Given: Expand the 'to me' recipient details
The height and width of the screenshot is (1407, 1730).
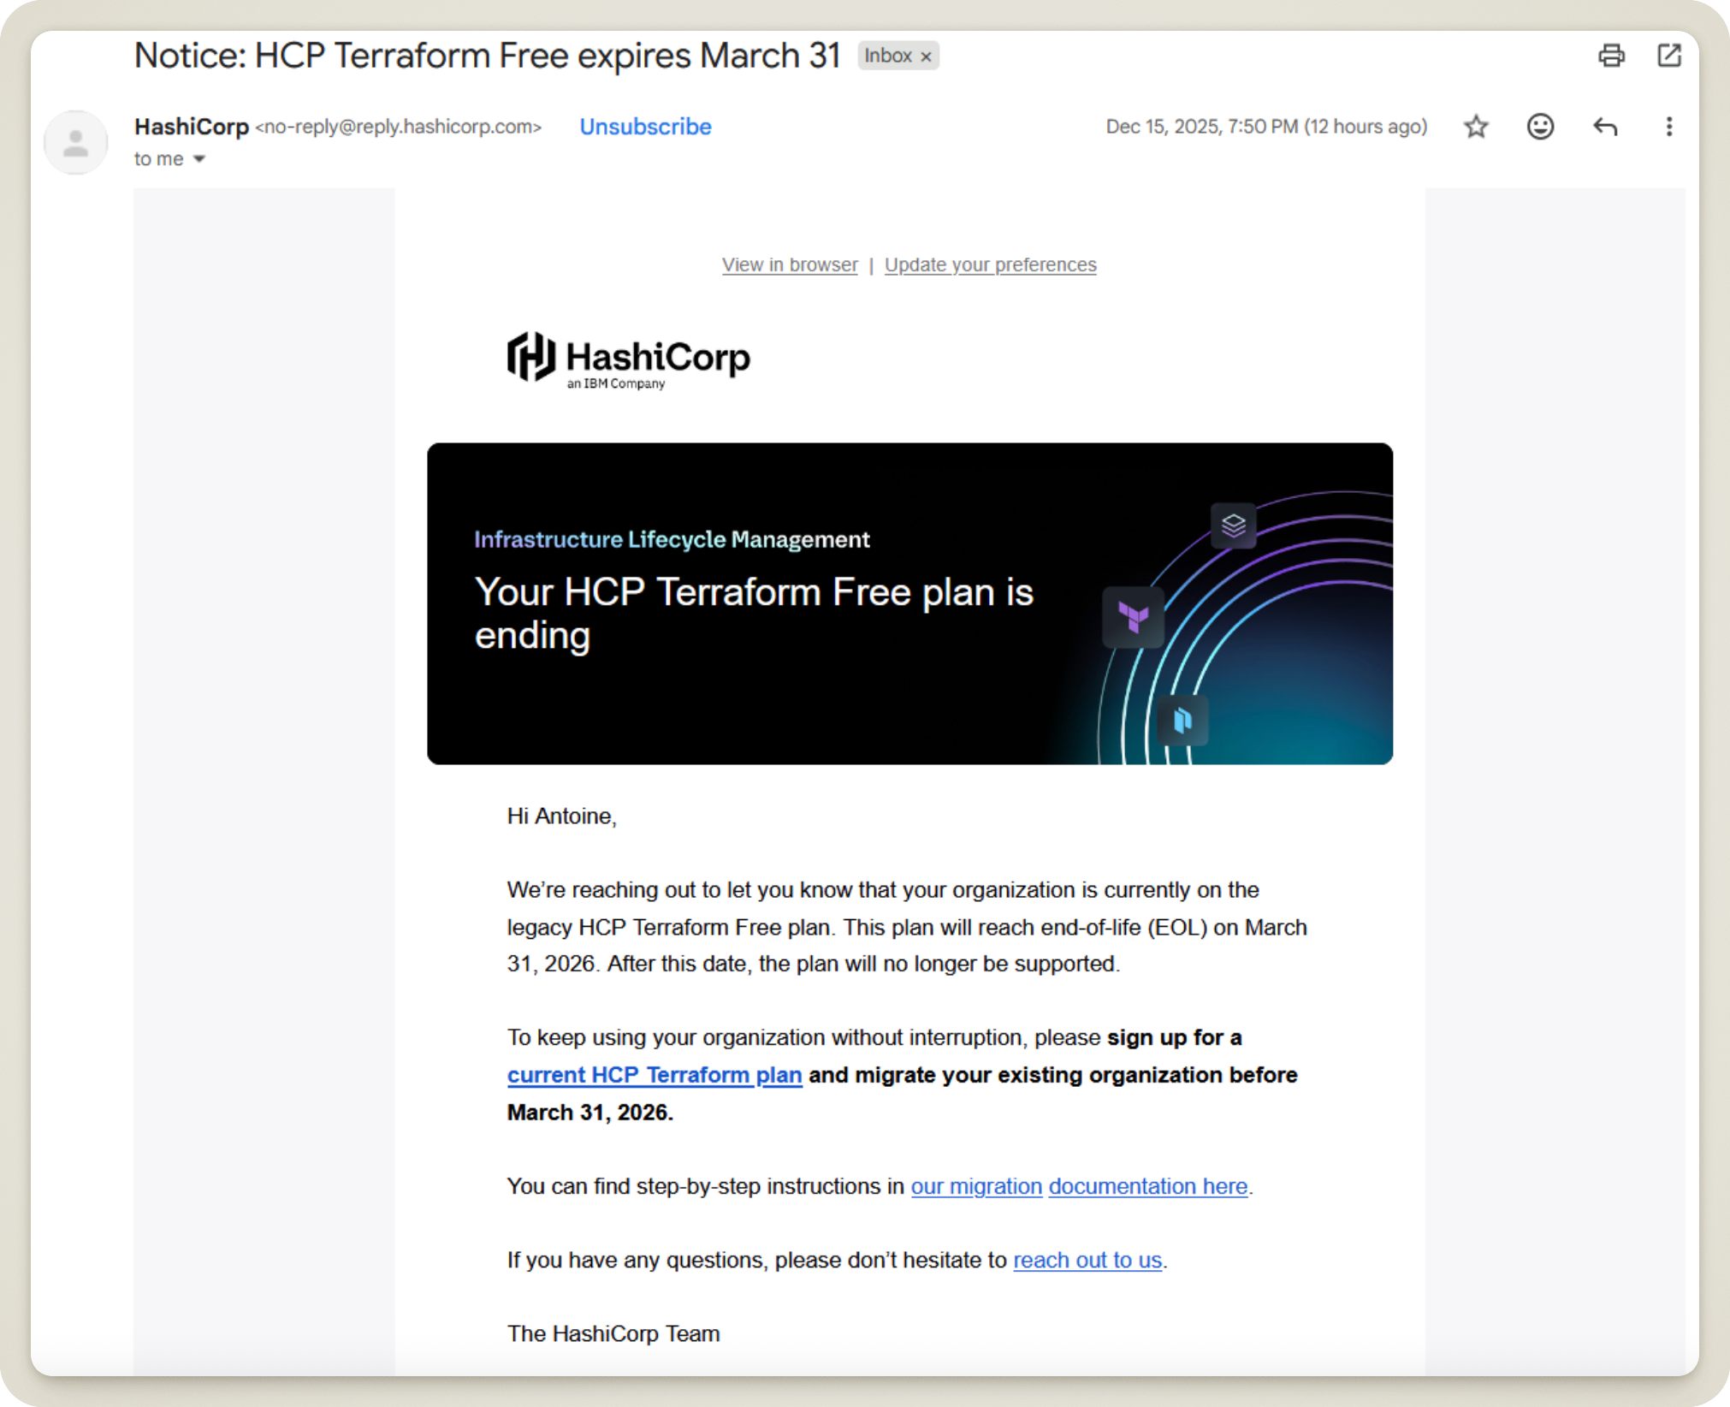Looking at the screenshot, I should tap(157, 158).
